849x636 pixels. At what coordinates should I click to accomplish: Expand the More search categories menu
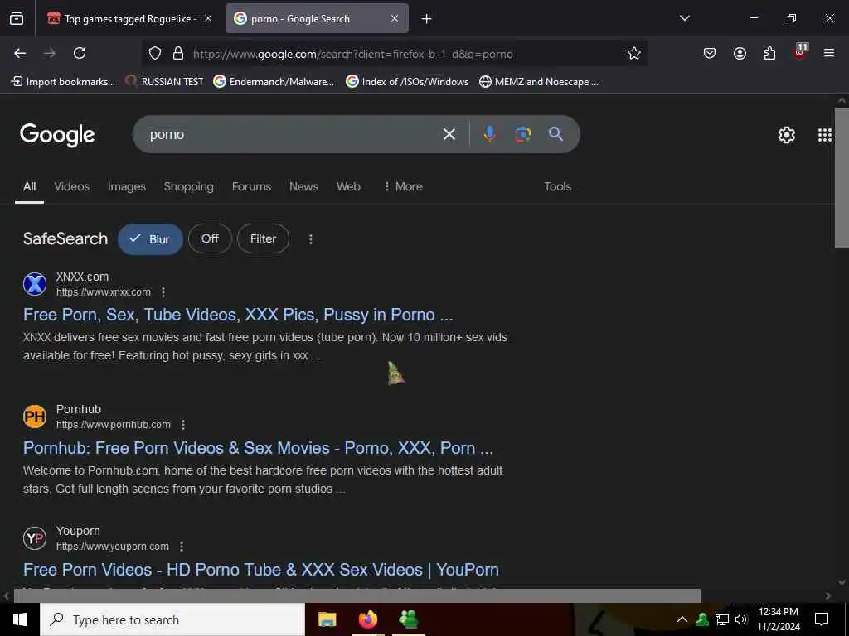(402, 186)
